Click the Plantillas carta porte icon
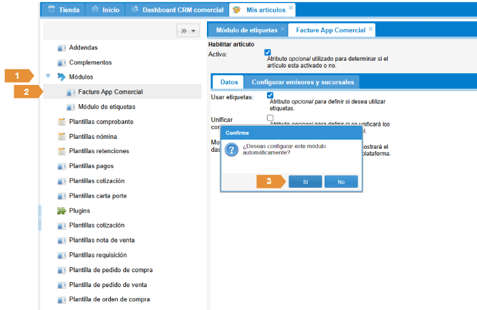The height and width of the screenshot is (310, 477). 61,196
